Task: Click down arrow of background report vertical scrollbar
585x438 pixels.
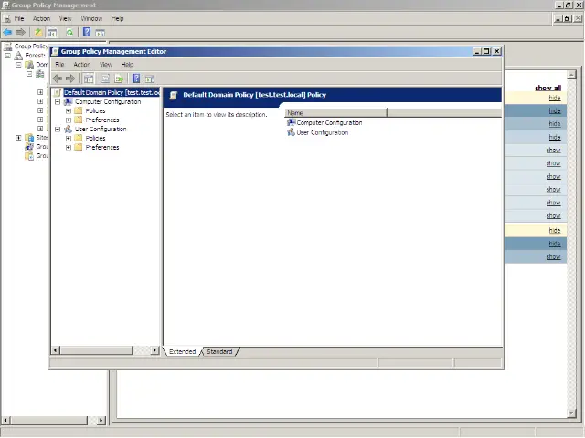Action: [x=571, y=413]
